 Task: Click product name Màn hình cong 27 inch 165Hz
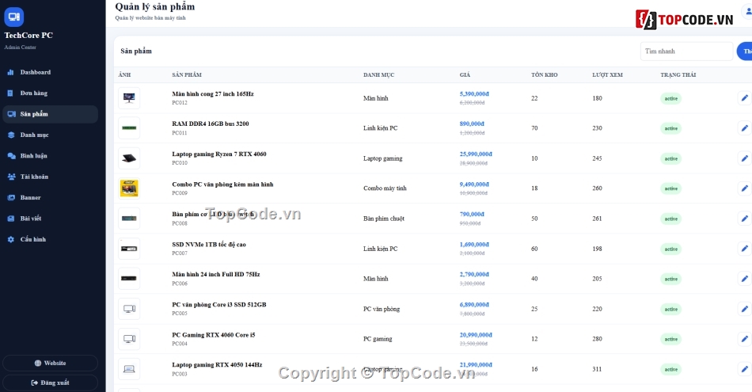[x=213, y=94]
